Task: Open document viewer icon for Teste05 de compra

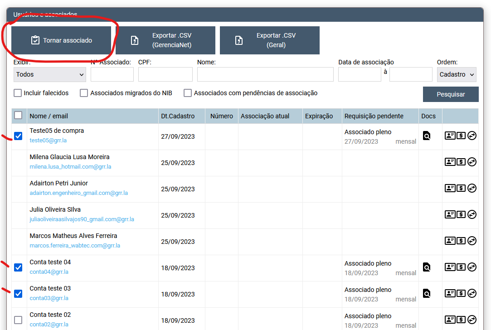Action: tap(426, 136)
